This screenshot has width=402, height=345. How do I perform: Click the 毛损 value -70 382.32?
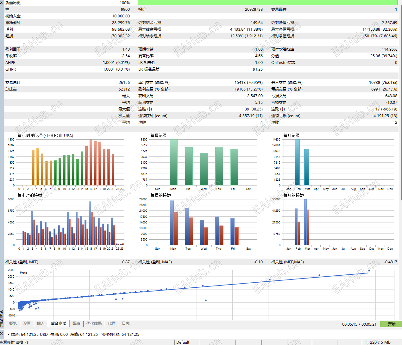point(120,36)
